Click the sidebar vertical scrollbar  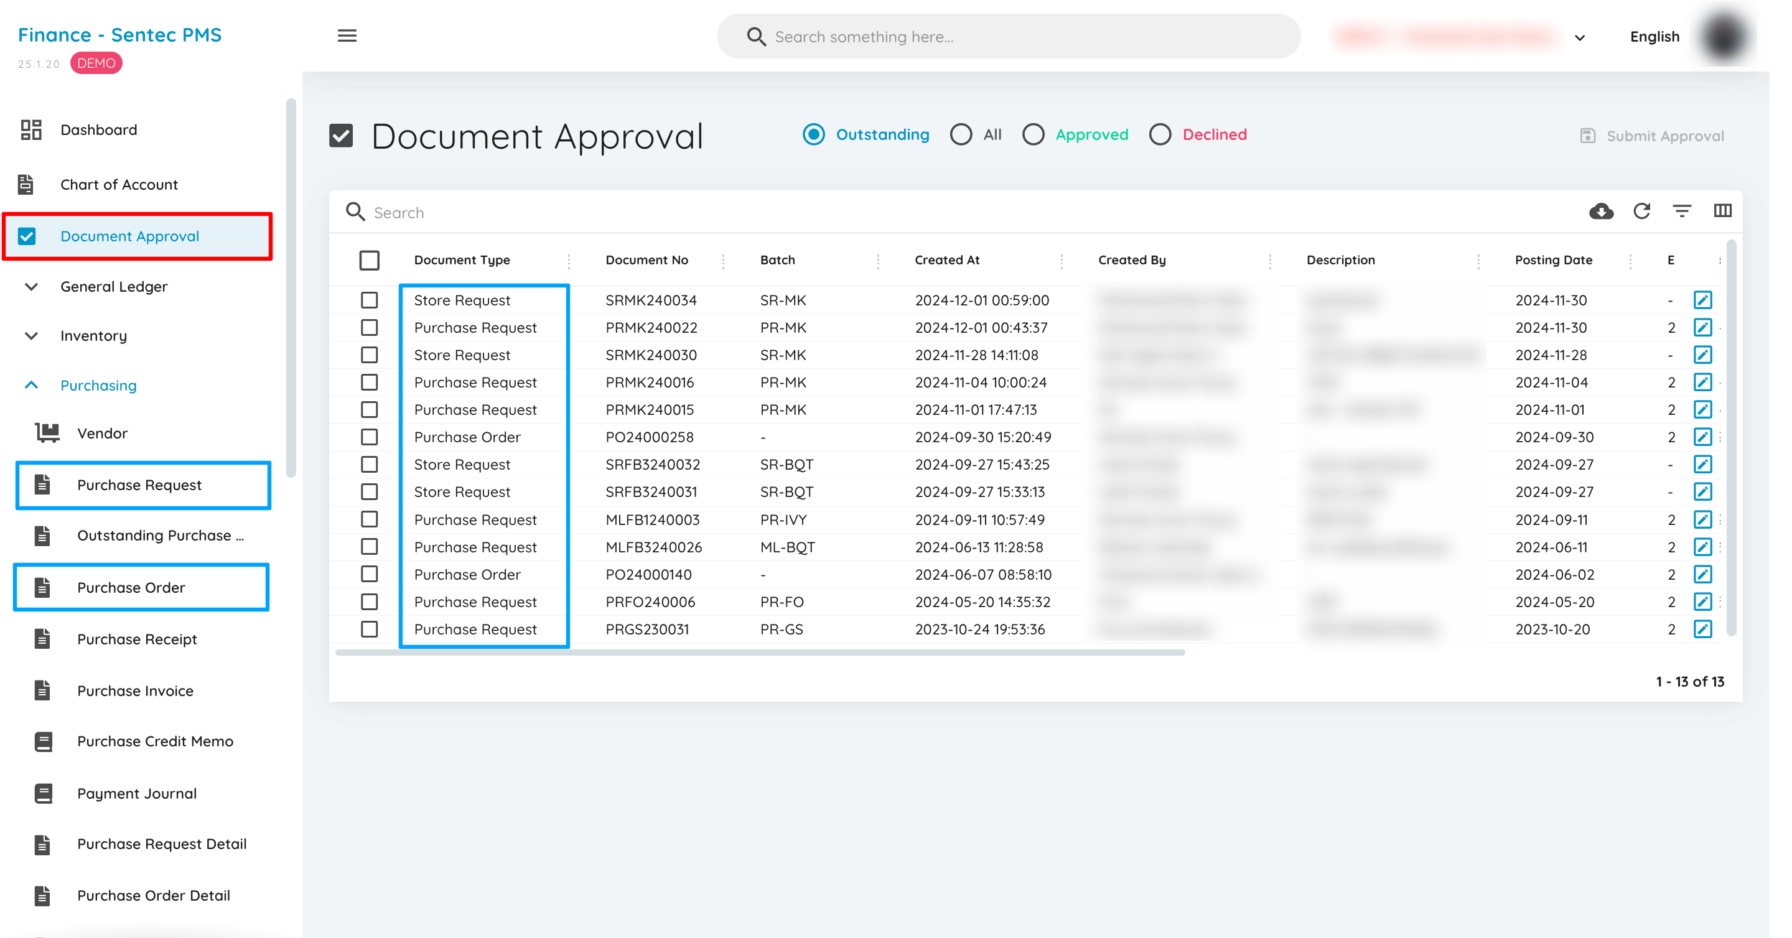[x=291, y=288]
